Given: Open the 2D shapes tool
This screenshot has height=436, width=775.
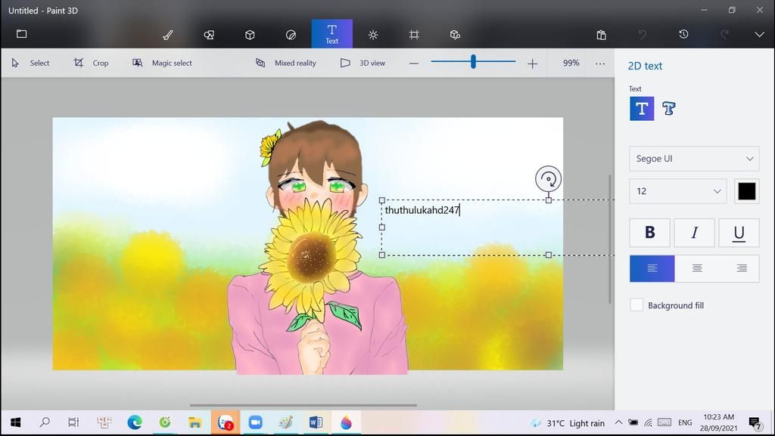Looking at the screenshot, I should (x=209, y=35).
